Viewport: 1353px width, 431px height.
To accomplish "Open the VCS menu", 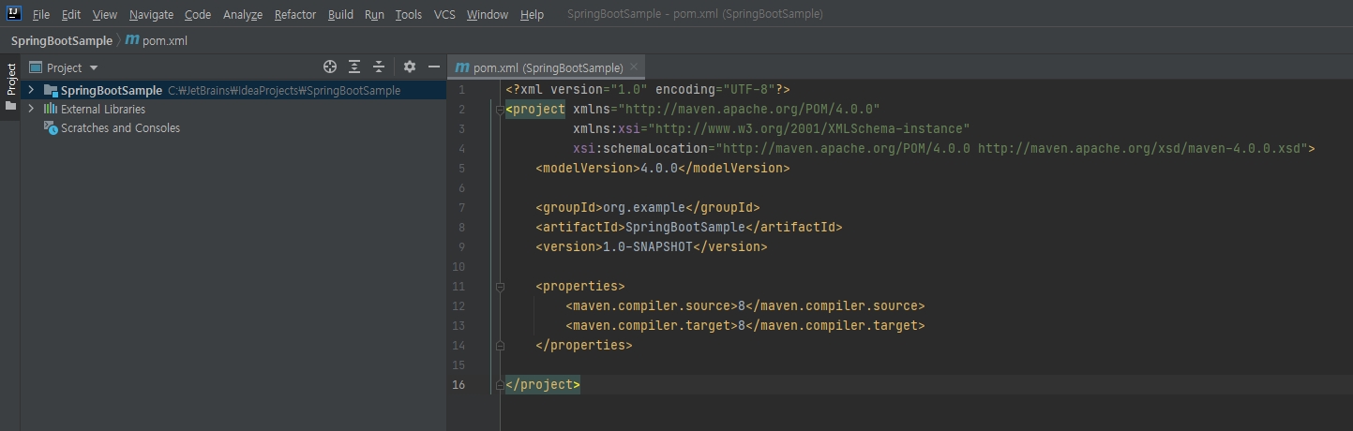I will point(444,15).
